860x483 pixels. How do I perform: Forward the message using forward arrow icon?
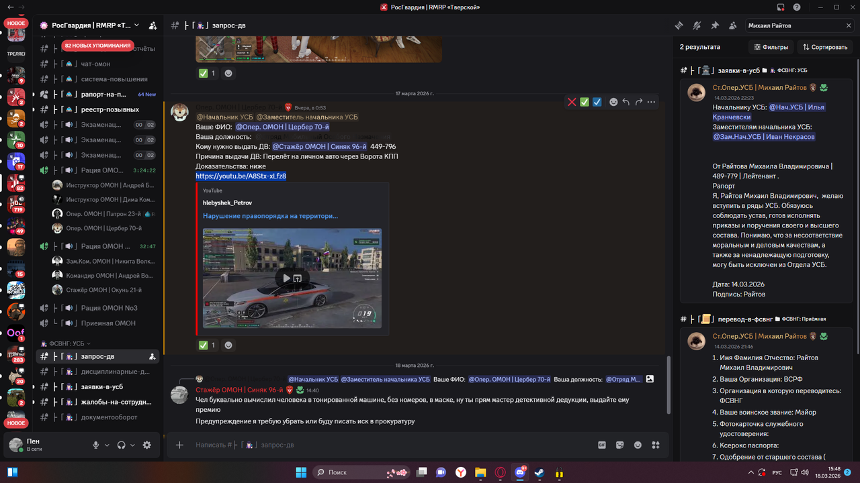[639, 102]
